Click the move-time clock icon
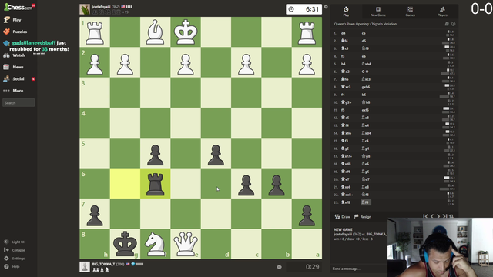Image resolution: width=493 pixels, height=277 pixels. pyautogui.click(x=454, y=24)
